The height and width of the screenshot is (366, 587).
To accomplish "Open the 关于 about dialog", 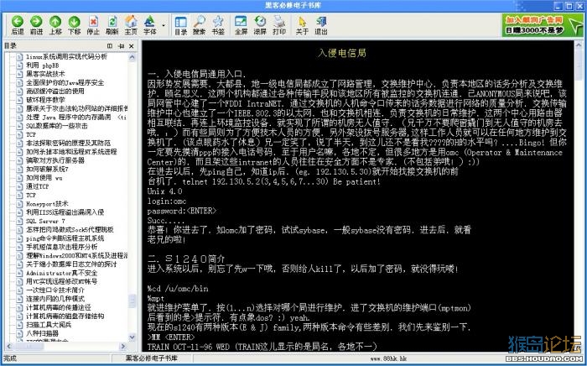I will [302, 25].
